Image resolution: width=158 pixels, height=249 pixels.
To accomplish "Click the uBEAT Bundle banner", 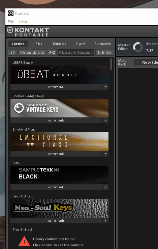I will click(60, 75).
